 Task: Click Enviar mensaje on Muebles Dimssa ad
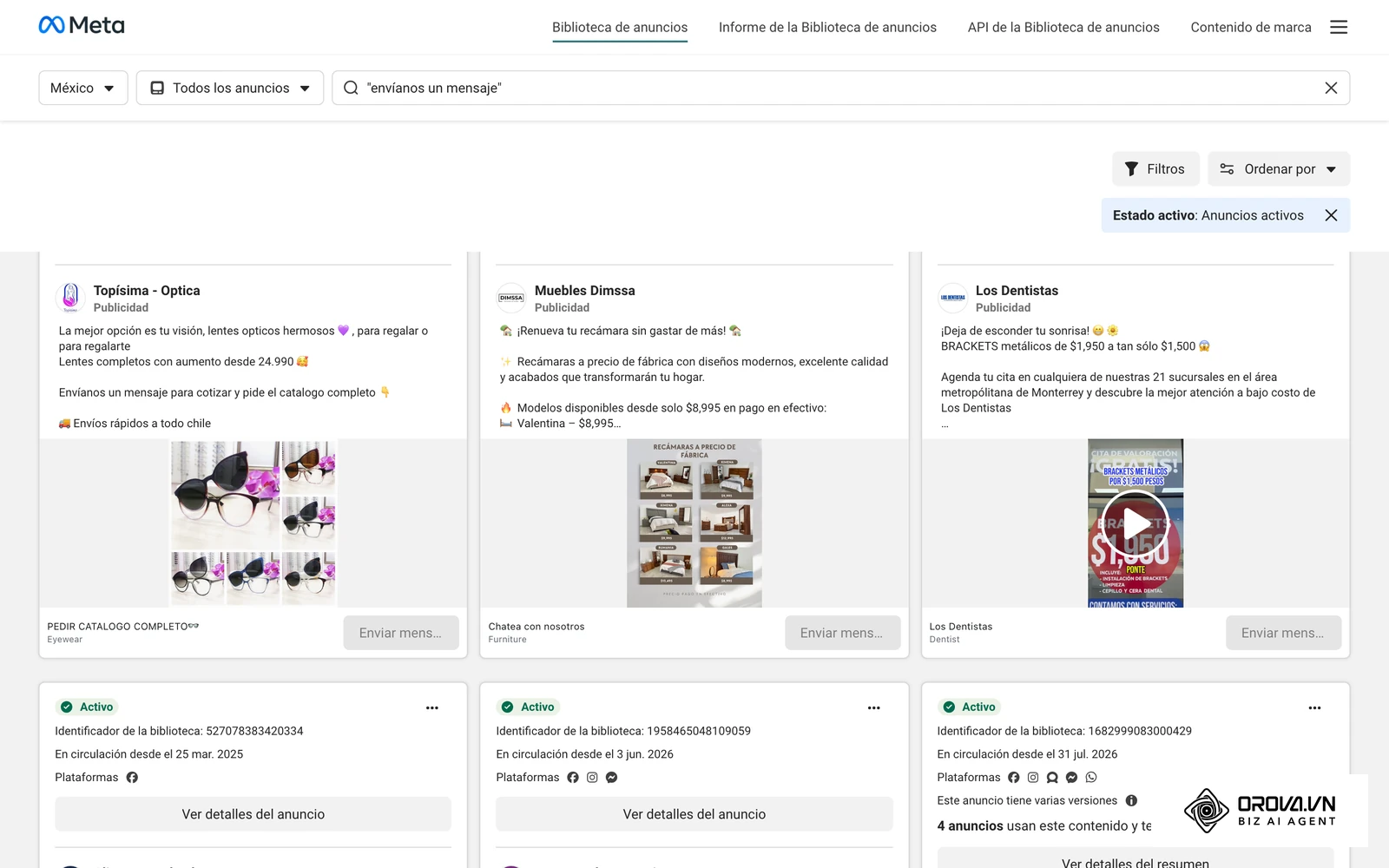[x=842, y=633]
